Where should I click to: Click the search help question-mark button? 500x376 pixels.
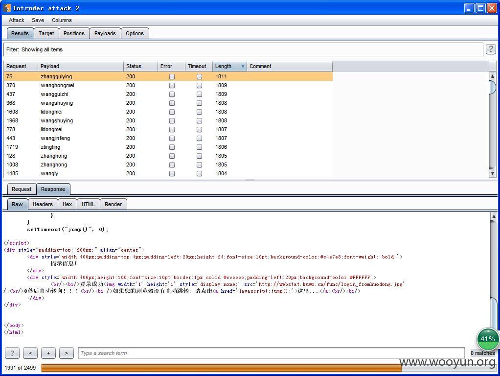pos(12,353)
